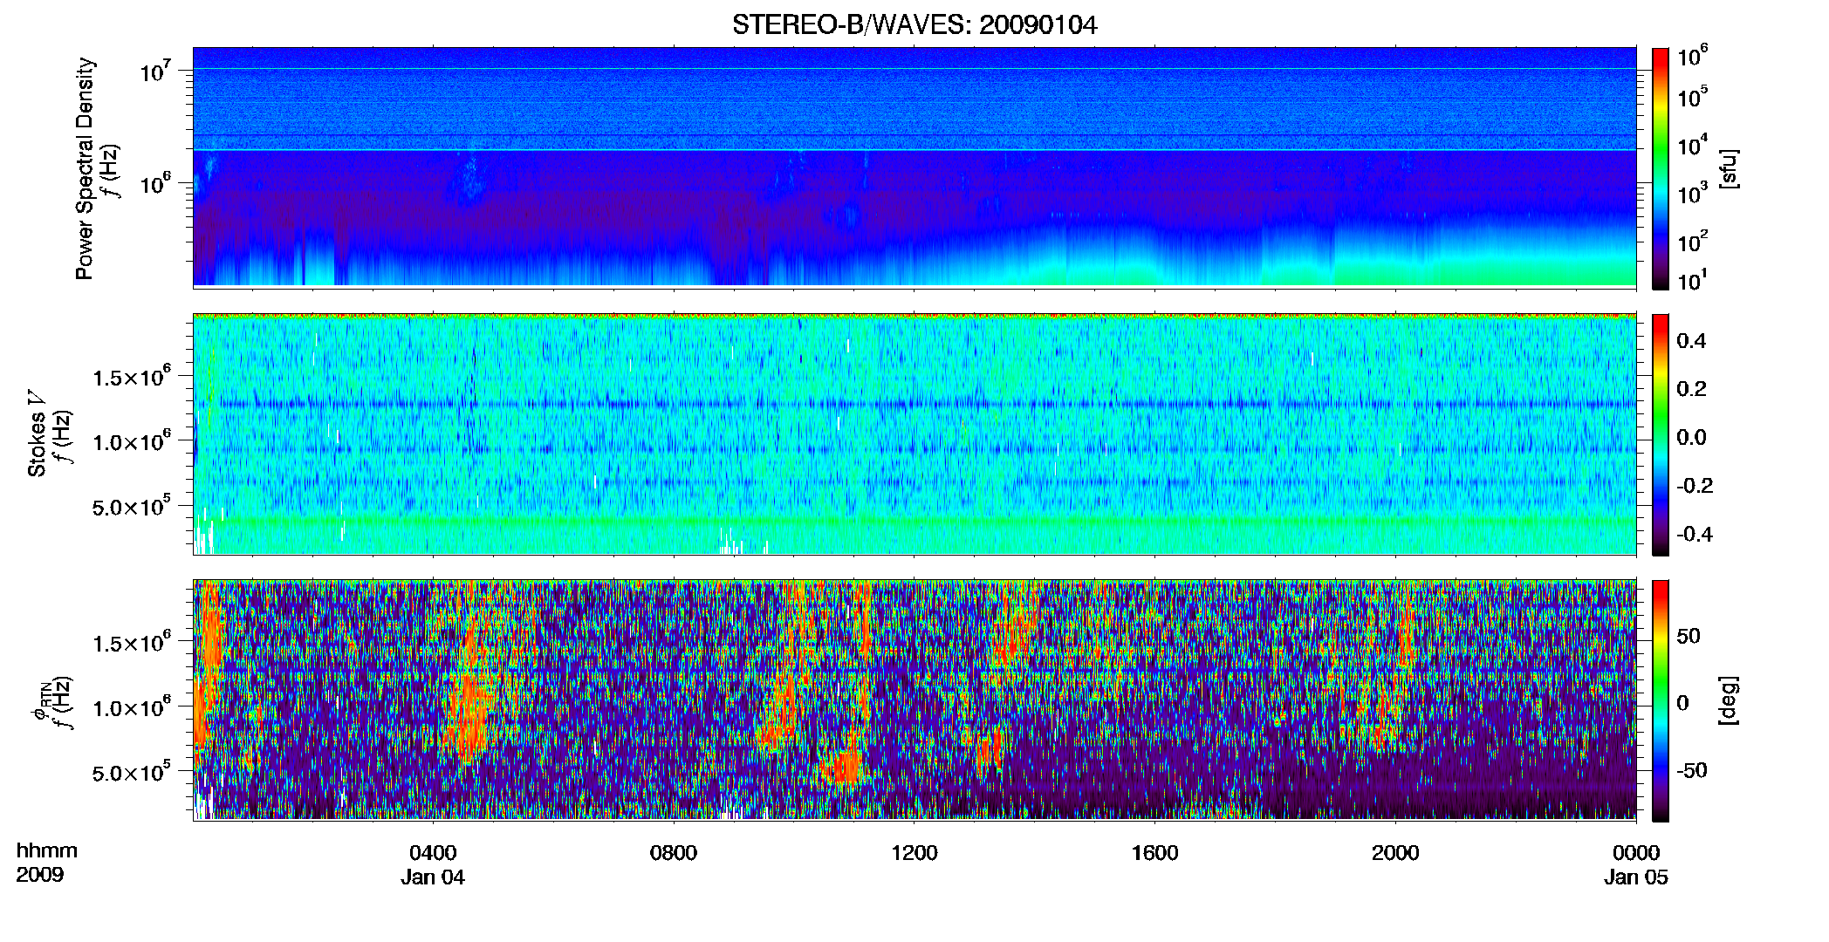Click the 1.0×10^6 tick in phi RTN panel
1829x942 pixels.
(132, 707)
